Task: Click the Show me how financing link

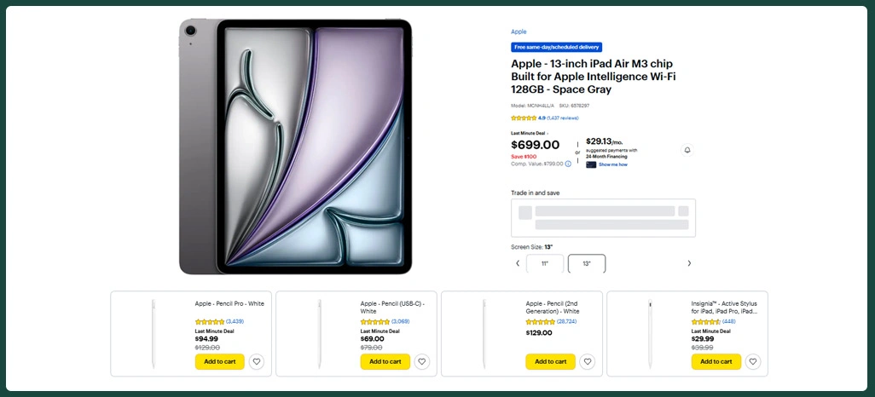Action: tap(613, 164)
